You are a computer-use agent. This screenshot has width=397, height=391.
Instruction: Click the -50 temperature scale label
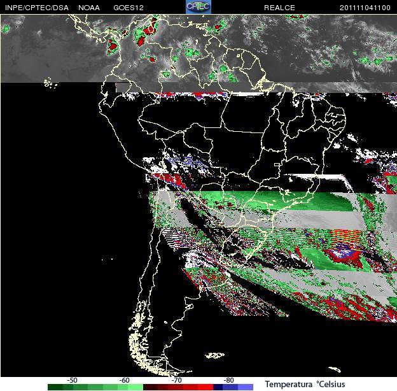point(72,380)
